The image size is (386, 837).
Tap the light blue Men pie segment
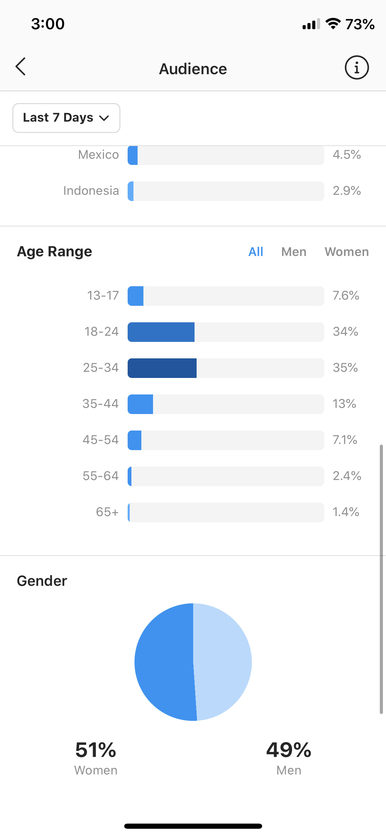(x=223, y=662)
